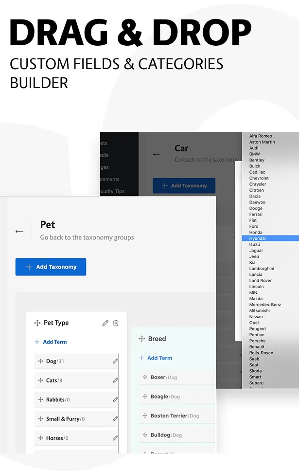Click the drag handle next to Pet Type
This screenshot has width=299, height=471.
37,323
